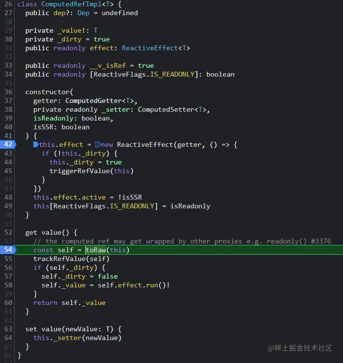Image resolution: width=343 pixels, height=363 pixels.
Task: Click line number 63 in the gutter
Action: click(x=8, y=329)
